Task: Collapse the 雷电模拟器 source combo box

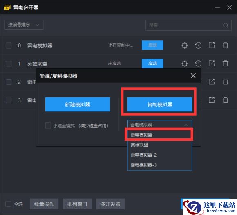Action: tap(160, 125)
